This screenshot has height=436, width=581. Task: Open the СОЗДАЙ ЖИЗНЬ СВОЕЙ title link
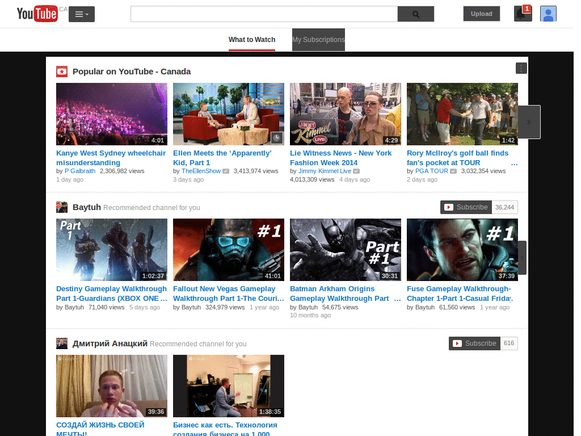100,429
